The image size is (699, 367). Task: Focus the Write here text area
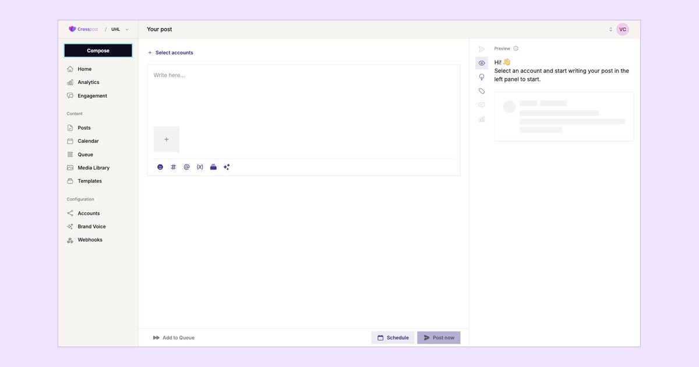click(x=303, y=93)
